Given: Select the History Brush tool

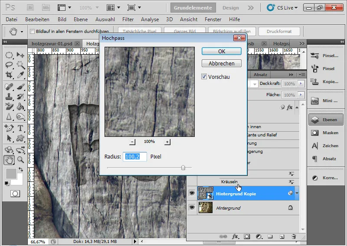Looking at the screenshot, I should 20,97.
